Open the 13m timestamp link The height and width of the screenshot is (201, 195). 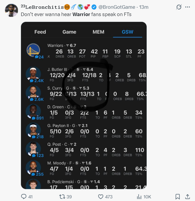pyautogui.click(x=144, y=7)
